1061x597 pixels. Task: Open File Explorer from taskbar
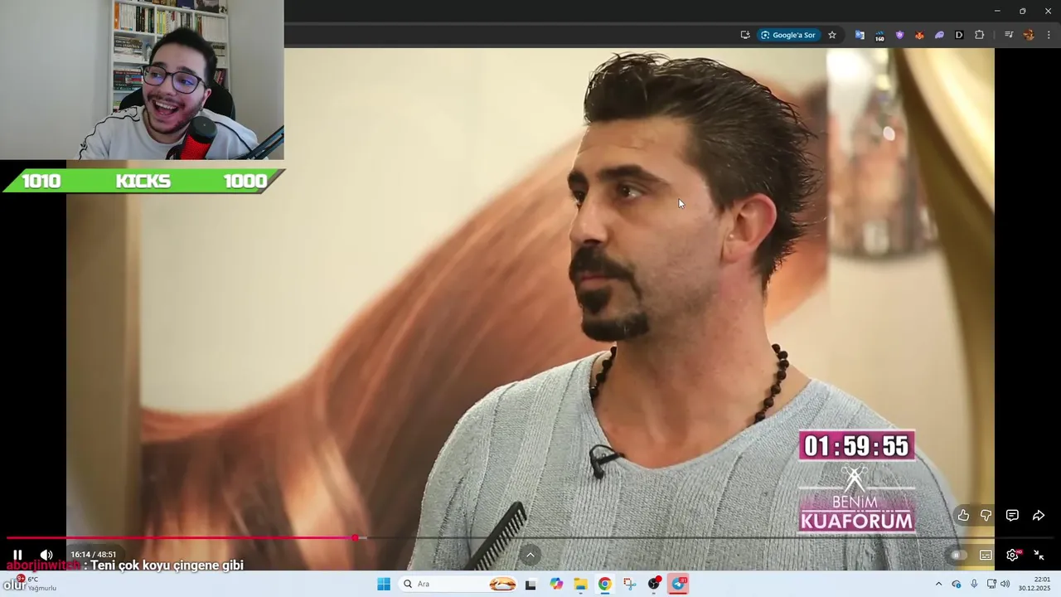click(580, 584)
